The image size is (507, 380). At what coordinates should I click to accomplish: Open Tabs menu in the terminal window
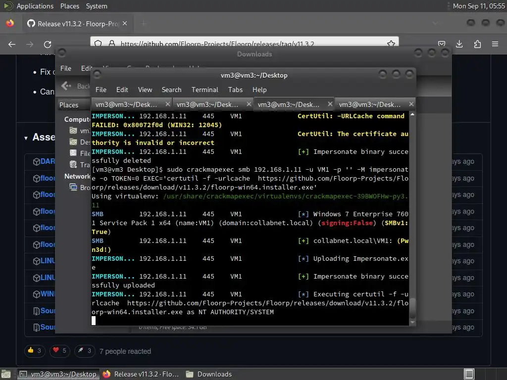[x=235, y=90]
